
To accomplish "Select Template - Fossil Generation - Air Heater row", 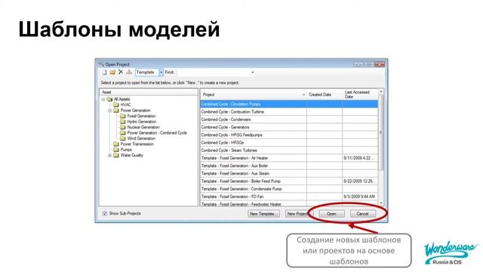I will tap(289, 158).
